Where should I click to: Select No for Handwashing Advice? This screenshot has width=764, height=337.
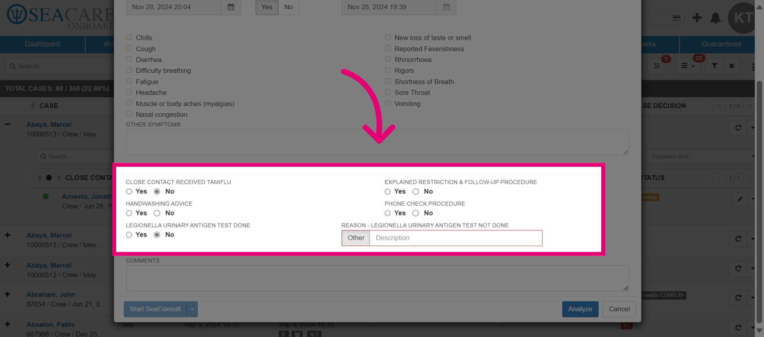pyautogui.click(x=157, y=213)
